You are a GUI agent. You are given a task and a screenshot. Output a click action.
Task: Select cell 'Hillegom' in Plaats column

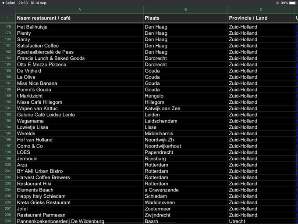185,102
